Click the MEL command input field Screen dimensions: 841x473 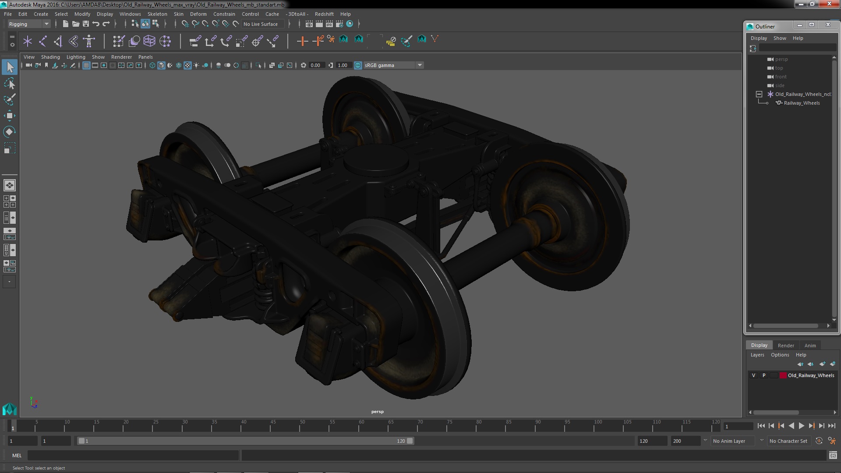(133, 455)
